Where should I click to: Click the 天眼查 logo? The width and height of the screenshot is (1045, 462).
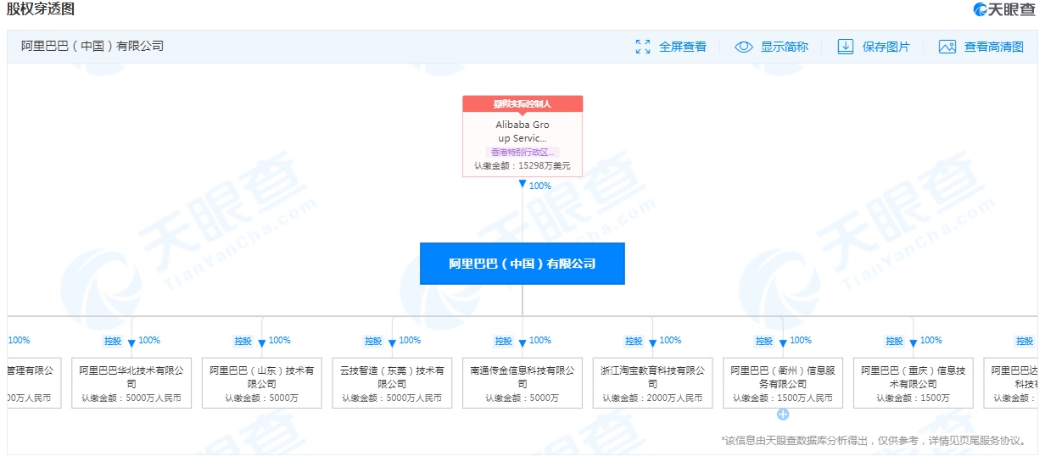point(1004,9)
